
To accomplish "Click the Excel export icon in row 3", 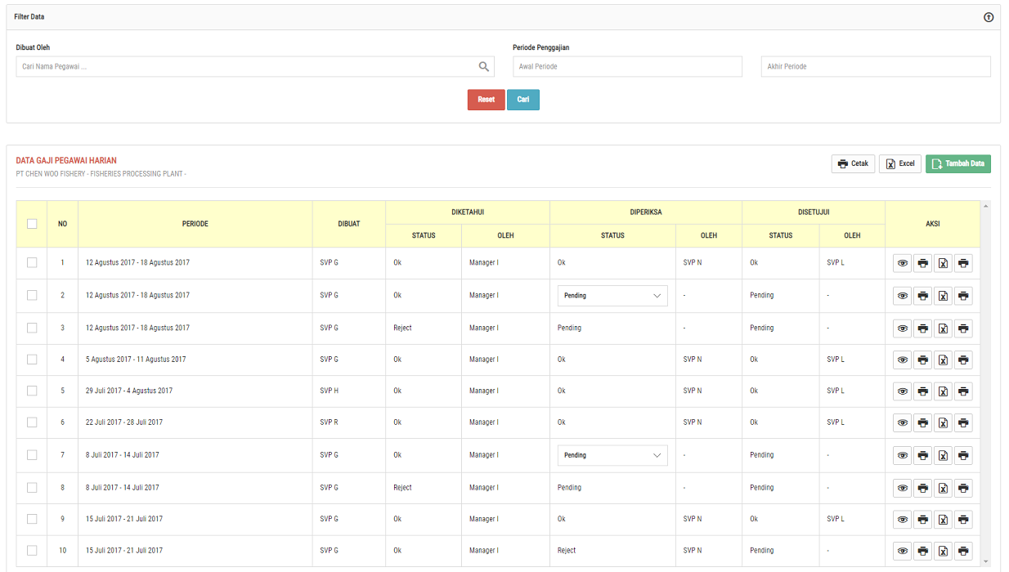I will 943,328.
